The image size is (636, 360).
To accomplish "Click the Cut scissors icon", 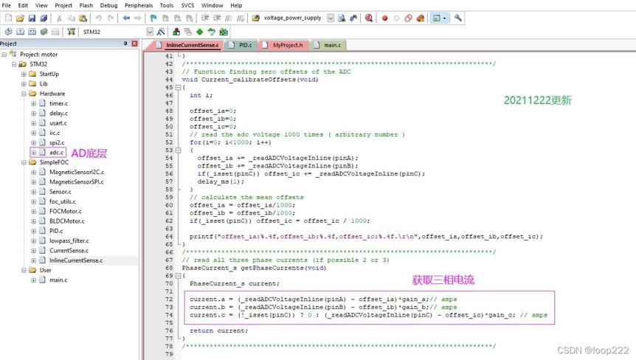I will click(x=59, y=18).
